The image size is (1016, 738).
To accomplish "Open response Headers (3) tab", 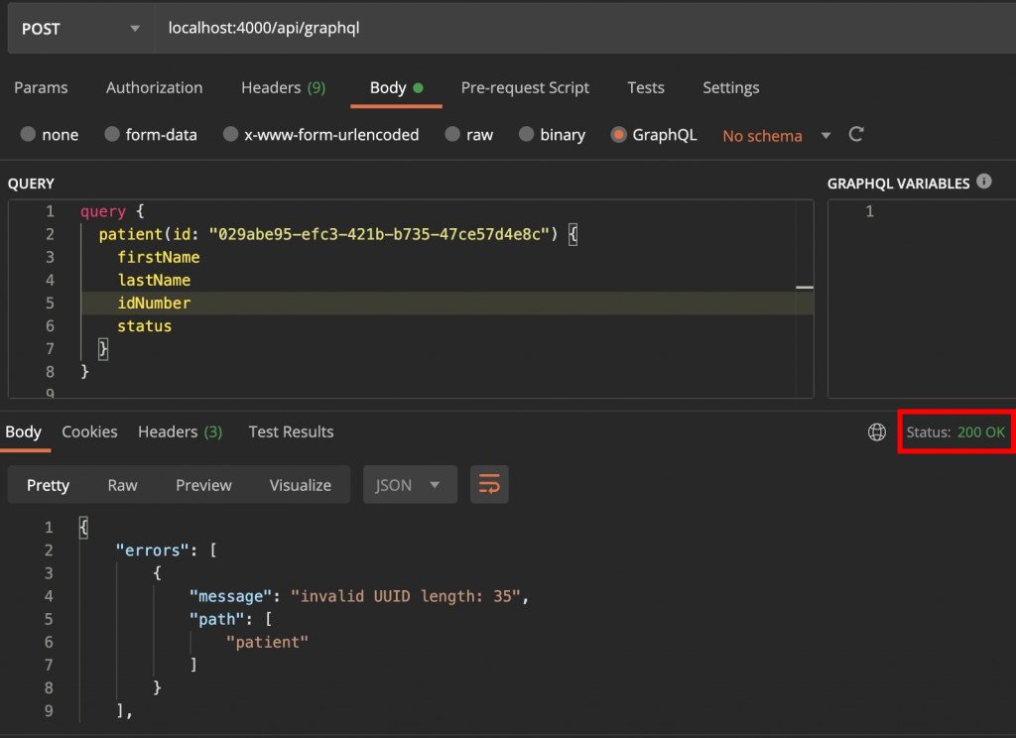I will tap(180, 432).
